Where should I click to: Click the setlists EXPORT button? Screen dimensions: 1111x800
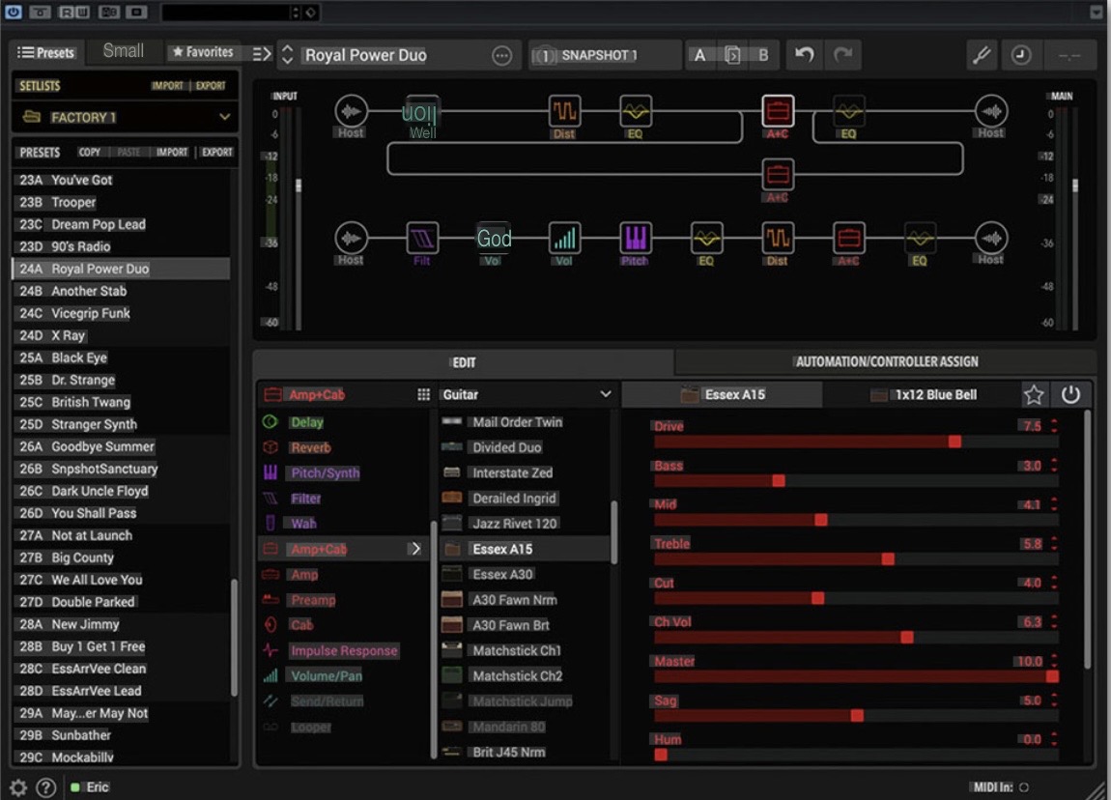point(211,86)
